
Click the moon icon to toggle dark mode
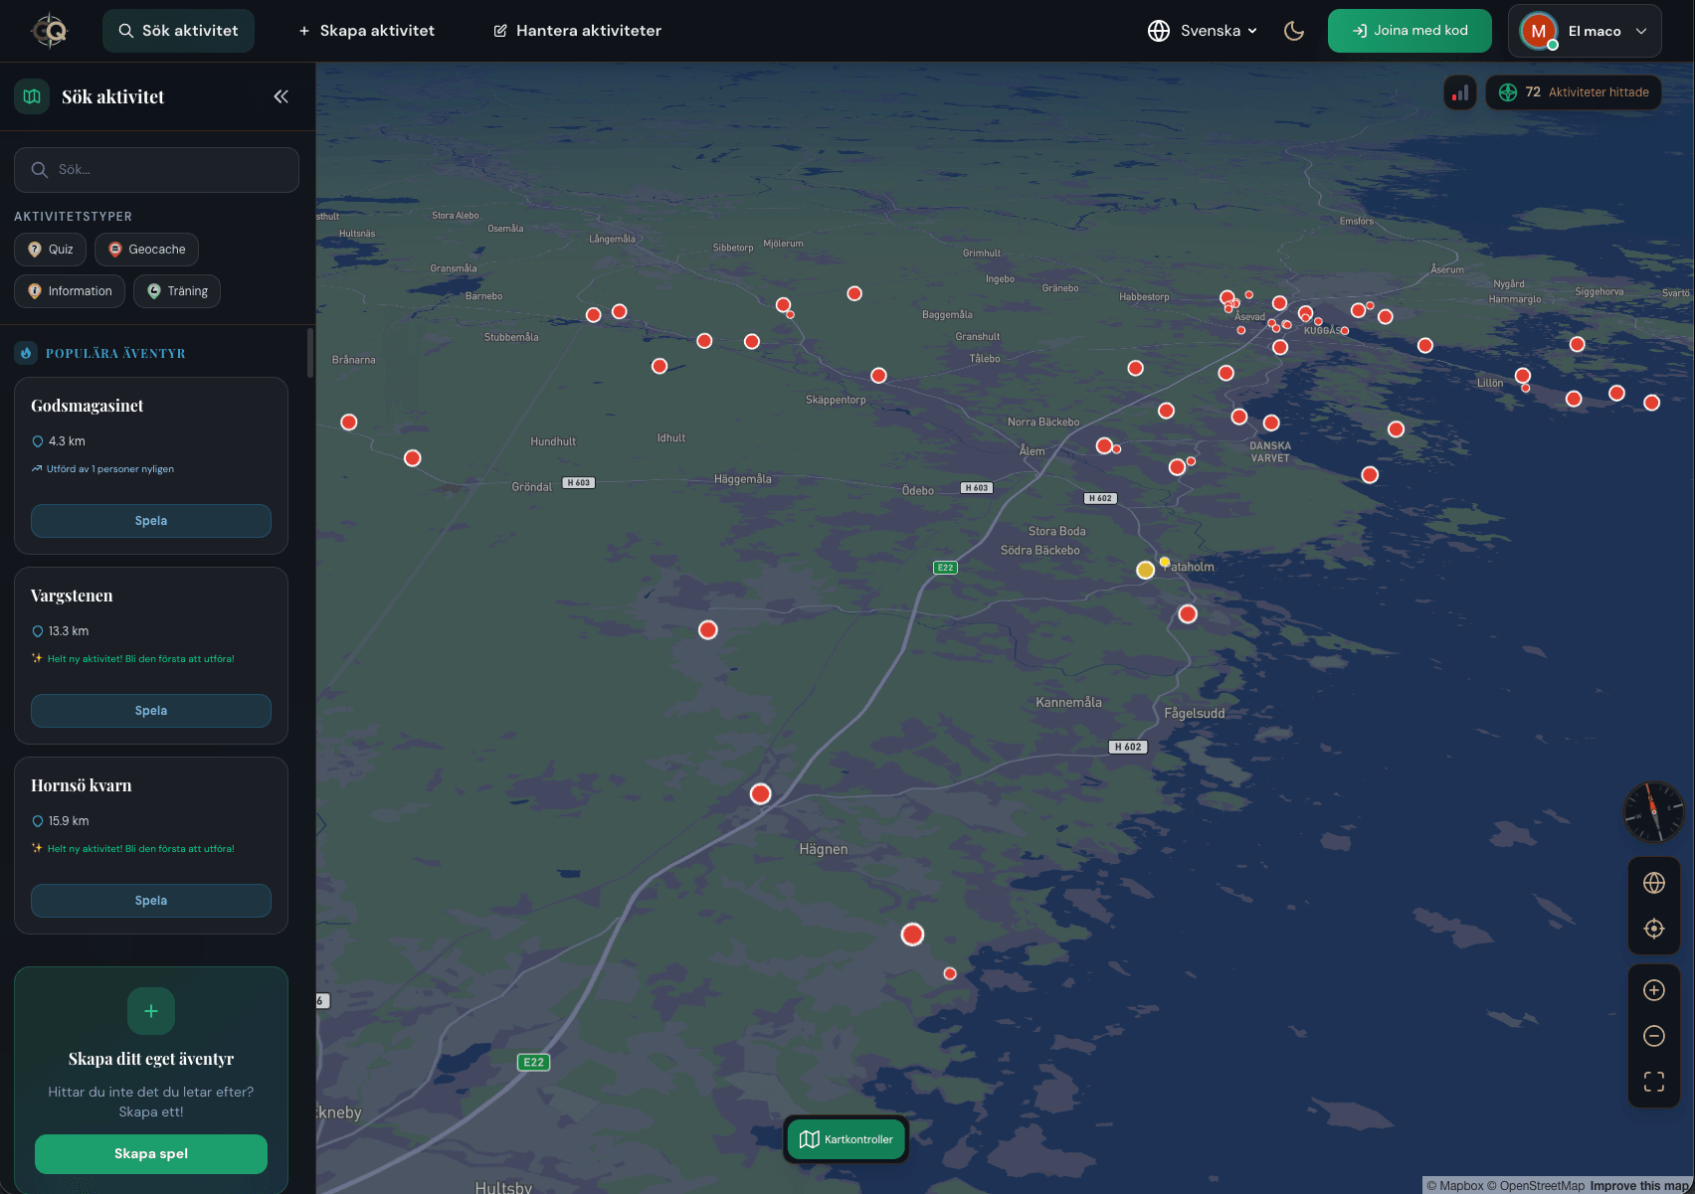click(1294, 31)
